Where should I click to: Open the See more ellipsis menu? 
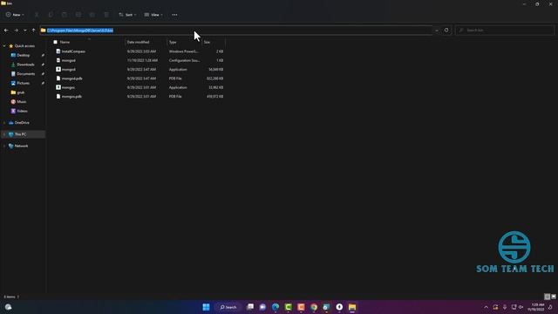point(174,15)
